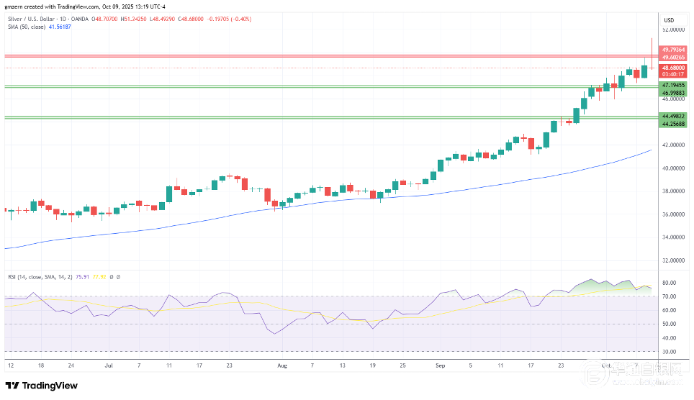
Task: Click the 80.00 level on RSI scale
Action: 668,283
